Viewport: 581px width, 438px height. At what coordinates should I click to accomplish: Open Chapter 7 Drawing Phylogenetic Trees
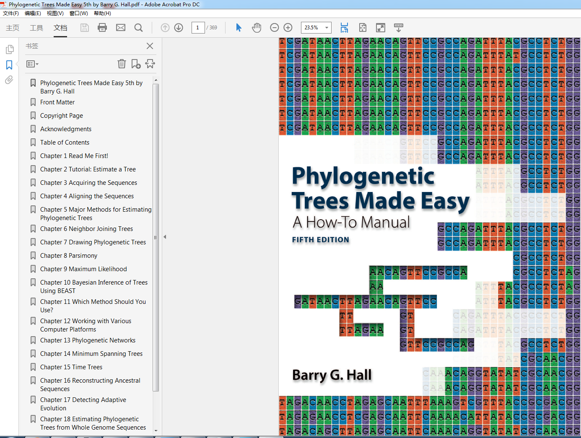93,242
